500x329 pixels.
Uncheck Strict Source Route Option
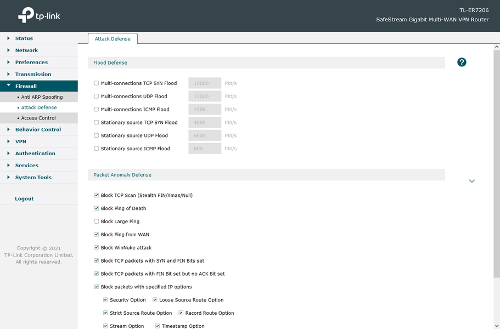point(105,313)
